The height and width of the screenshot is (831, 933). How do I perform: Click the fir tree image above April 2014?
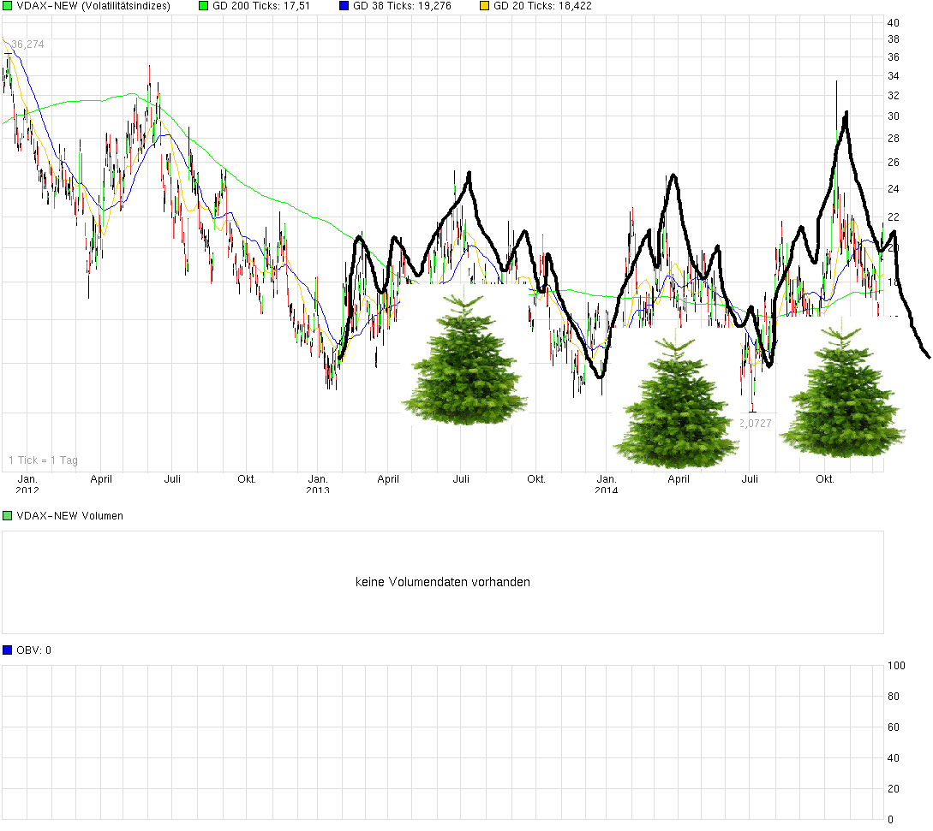pyautogui.click(x=677, y=398)
